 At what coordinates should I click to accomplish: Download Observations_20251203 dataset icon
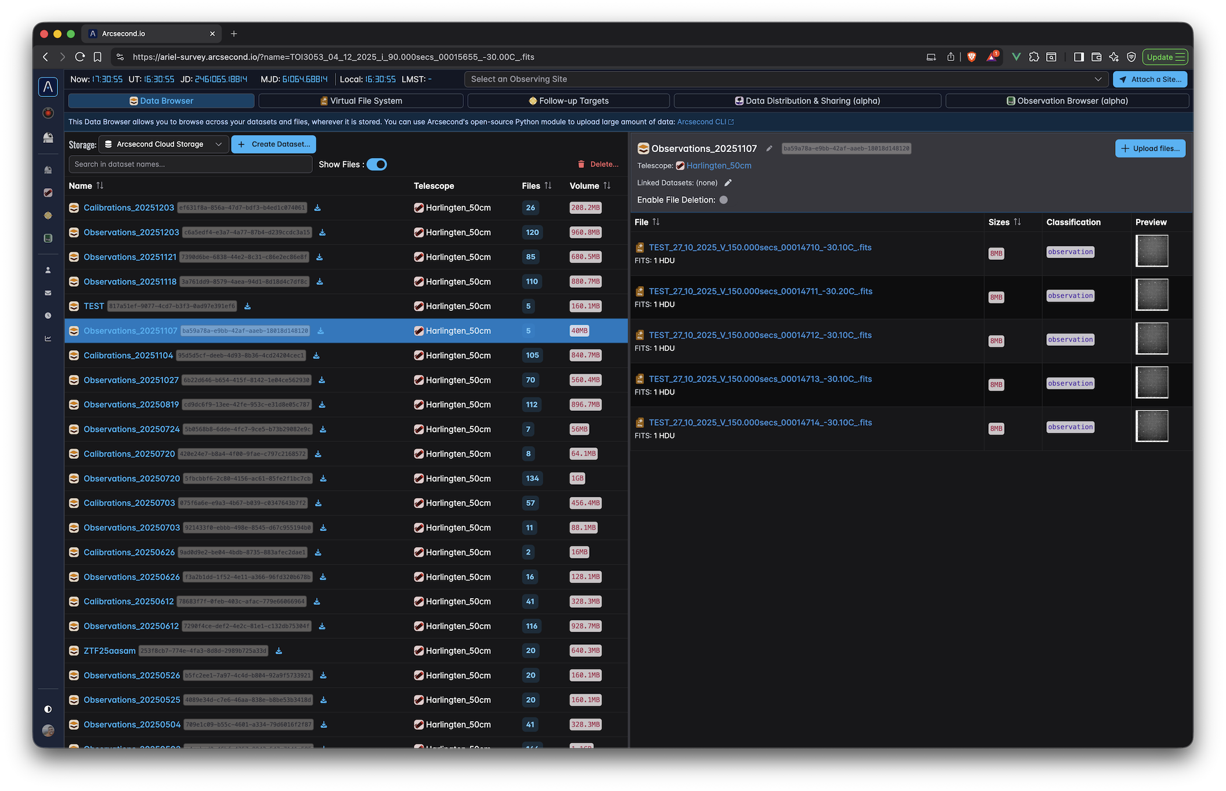point(322,232)
